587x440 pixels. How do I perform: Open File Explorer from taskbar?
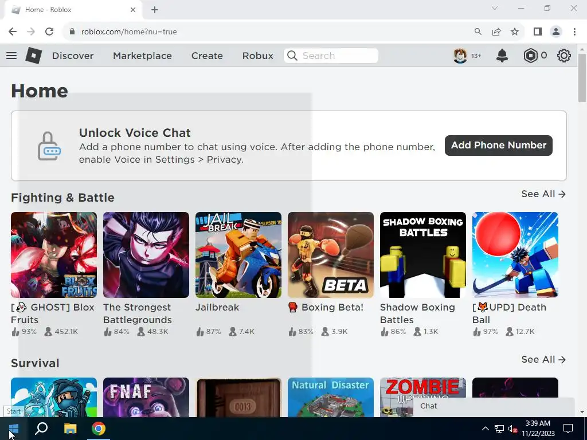(x=70, y=429)
